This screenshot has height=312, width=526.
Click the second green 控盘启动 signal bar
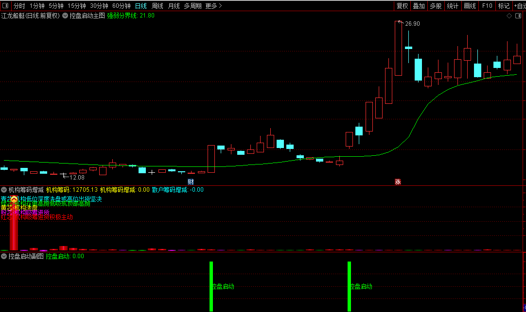(x=349, y=287)
